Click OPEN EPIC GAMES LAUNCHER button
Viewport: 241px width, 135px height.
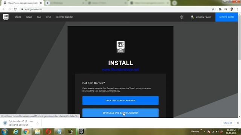pyautogui.click(x=120, y=100)
